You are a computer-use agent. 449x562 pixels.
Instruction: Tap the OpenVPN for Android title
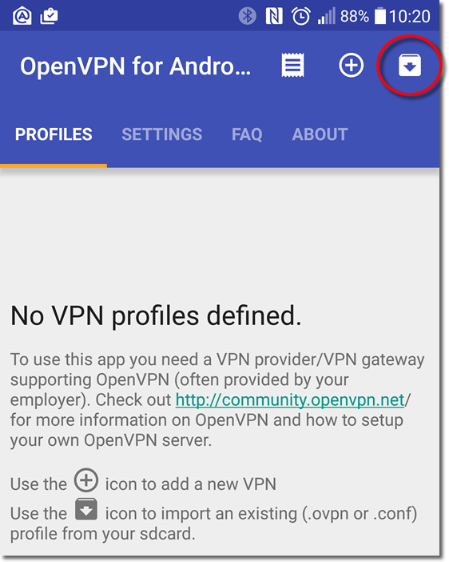tap(135, 66)
